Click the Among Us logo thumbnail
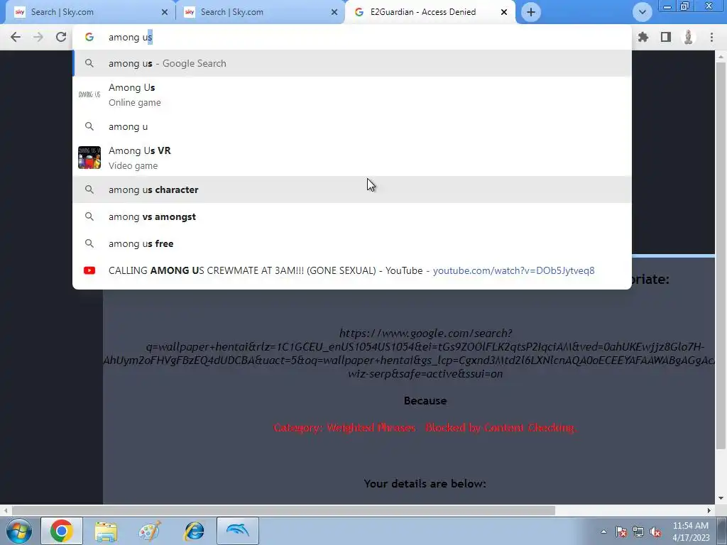The image size is (727, 545). (89, 94)
